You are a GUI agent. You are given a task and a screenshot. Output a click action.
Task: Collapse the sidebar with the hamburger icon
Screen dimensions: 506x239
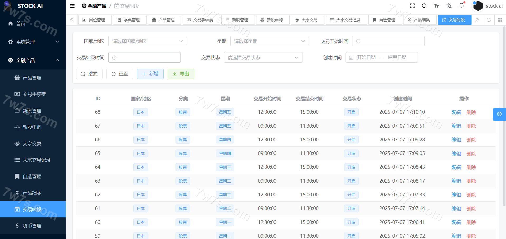[x=72, y=6]
